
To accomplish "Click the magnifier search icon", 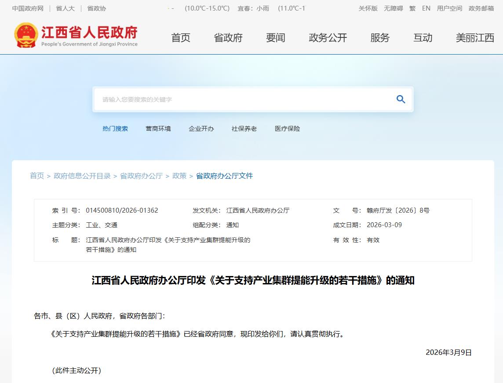I will tap(401, 99).
